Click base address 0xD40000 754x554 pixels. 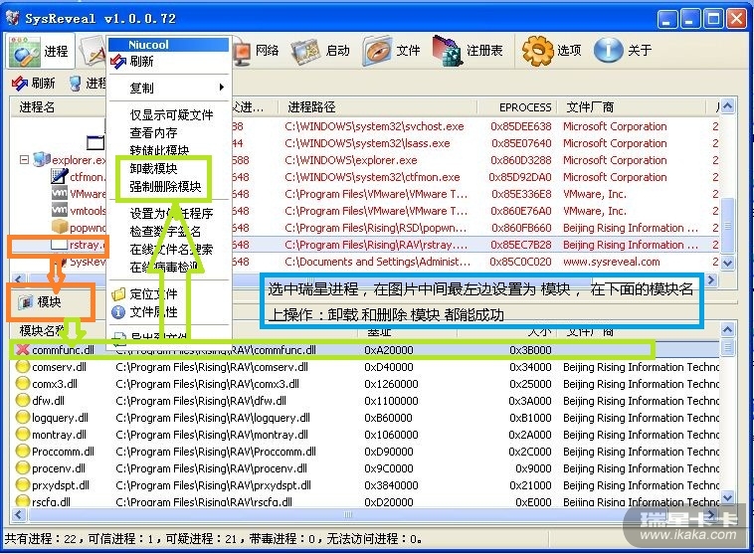coord(389,367)
